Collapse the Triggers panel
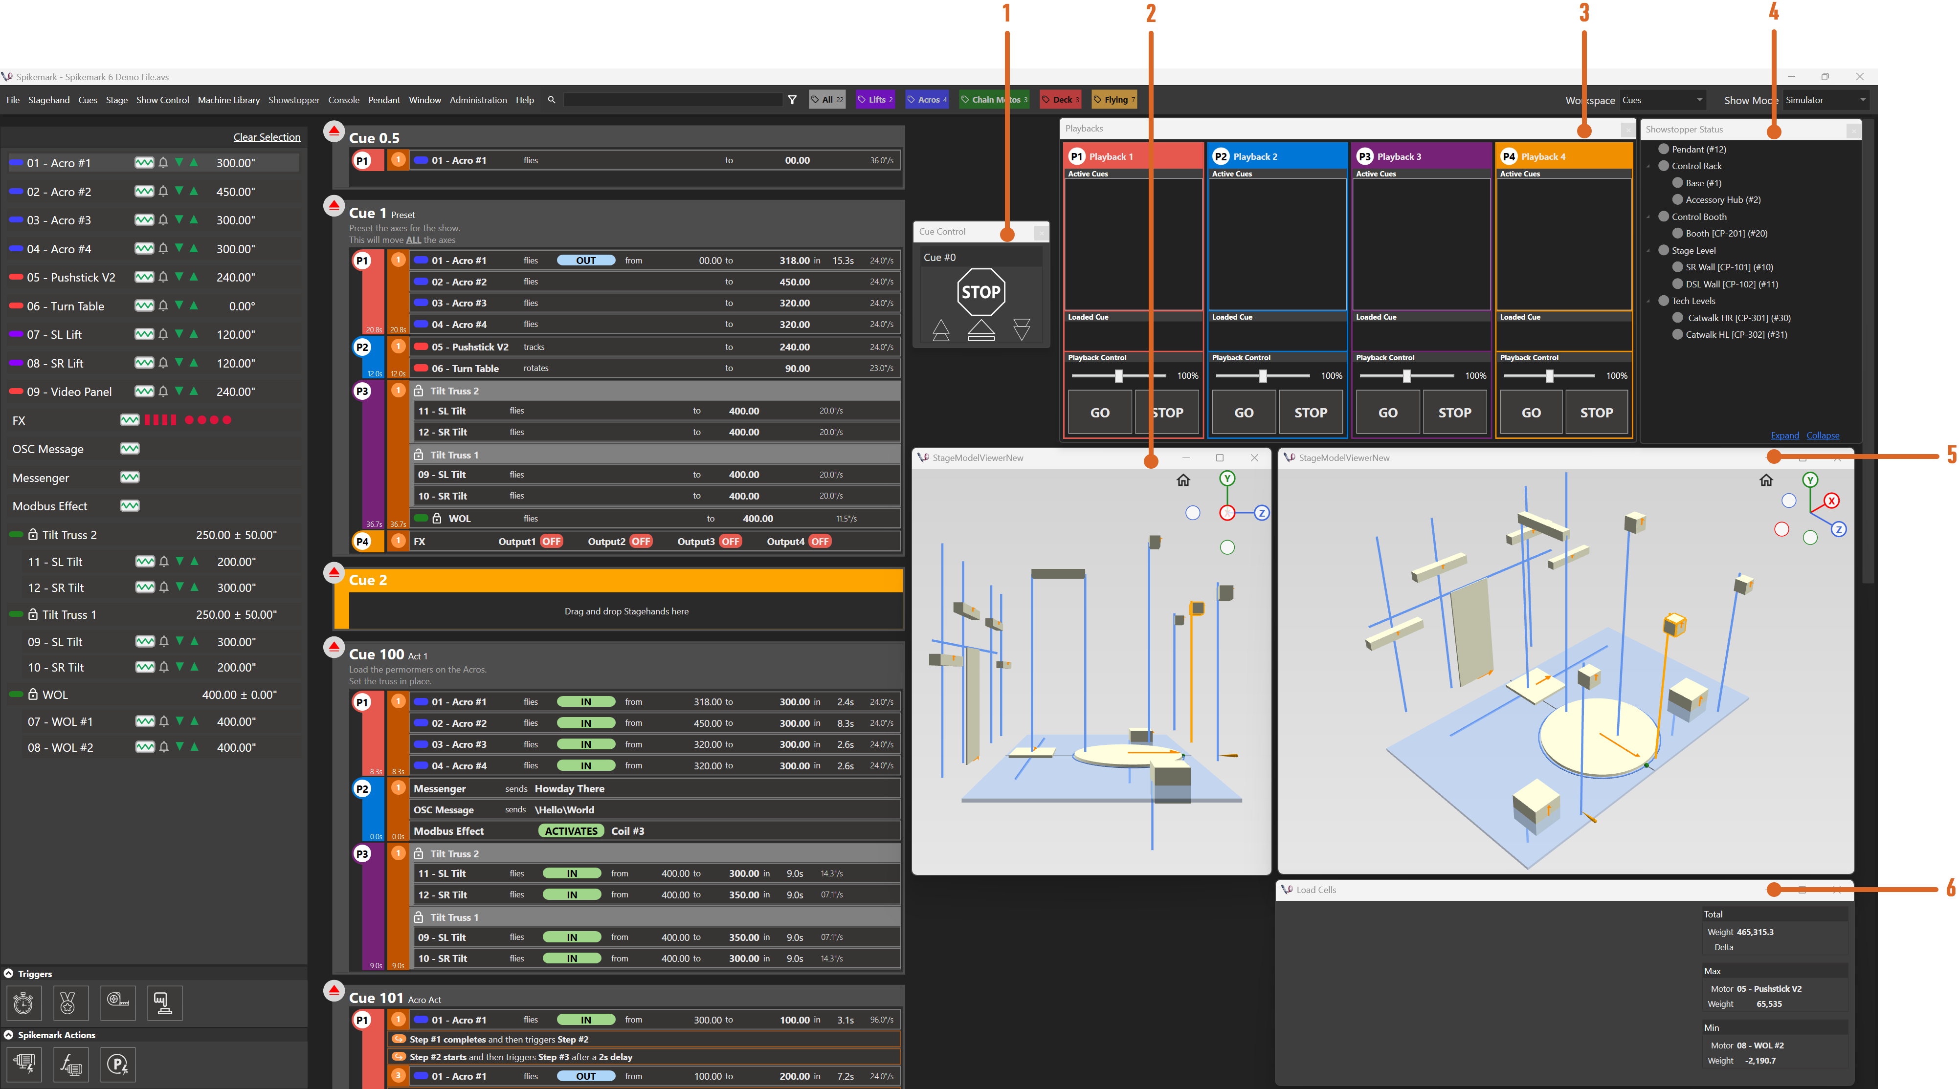 8,974
